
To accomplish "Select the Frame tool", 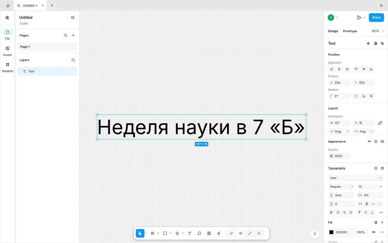I will point(153,233).
